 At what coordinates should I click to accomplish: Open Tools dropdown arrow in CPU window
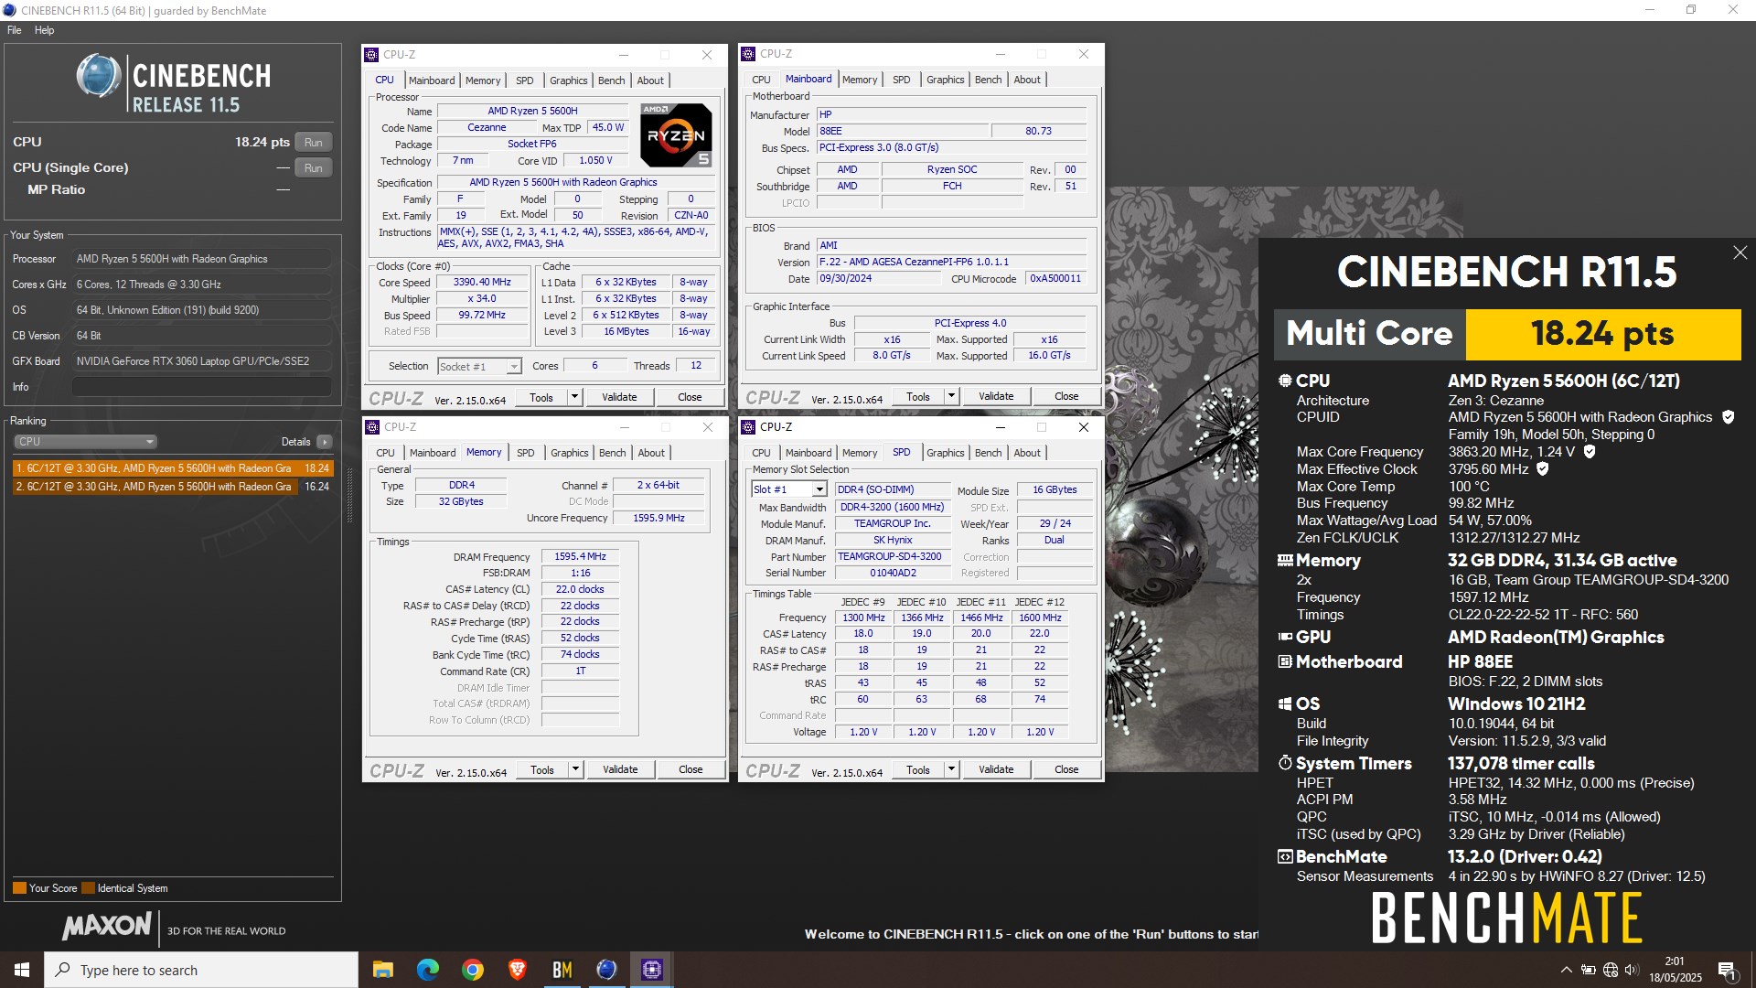574,397
